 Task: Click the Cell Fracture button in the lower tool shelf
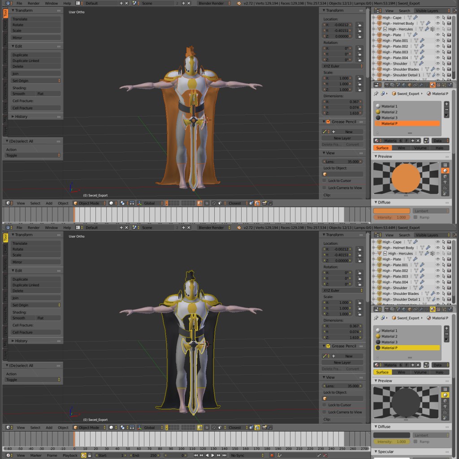point(22,333)
